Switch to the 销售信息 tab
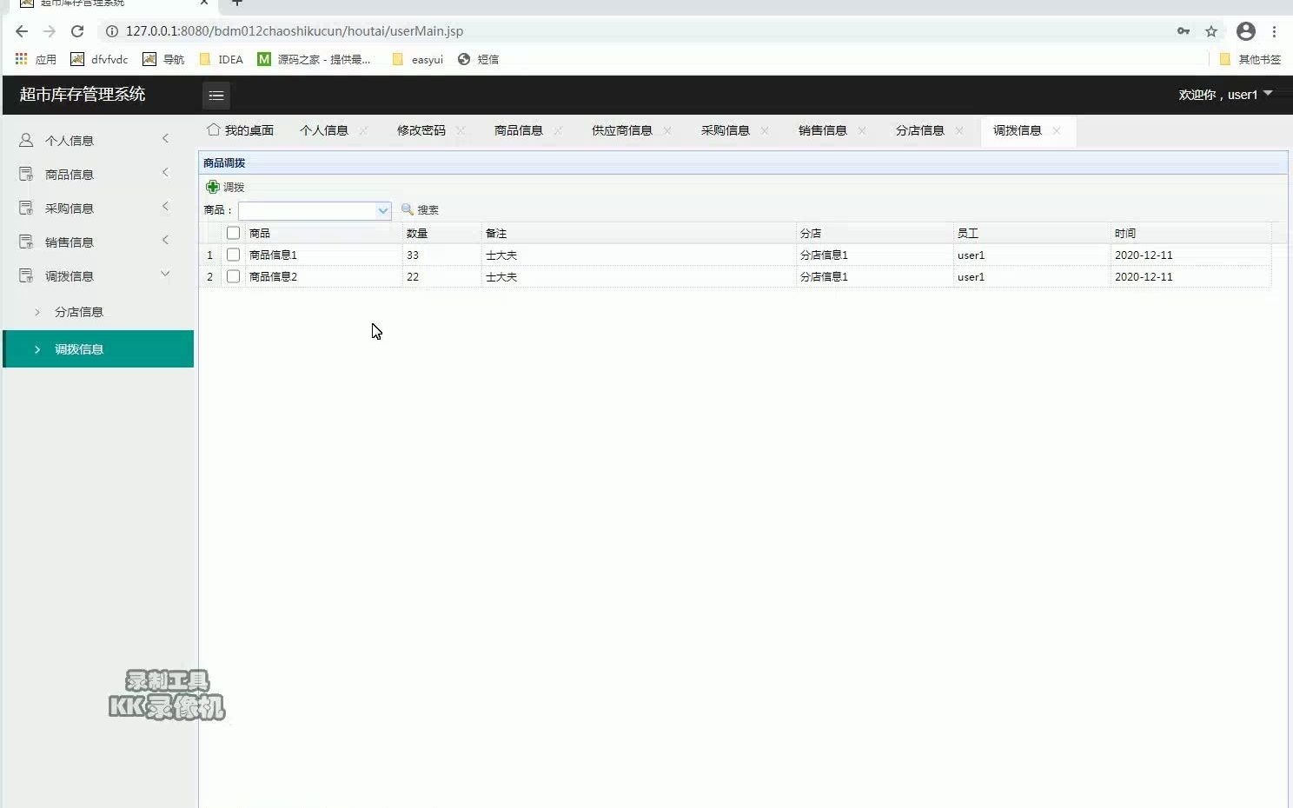Screen dimensions: 1293x808 pos(823,130)
